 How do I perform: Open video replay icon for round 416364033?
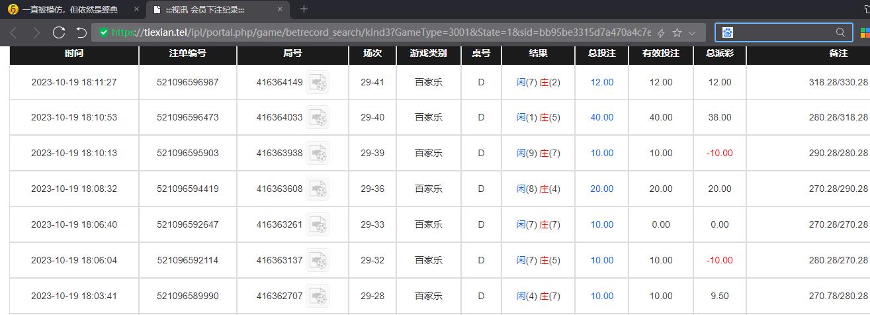(318, 118)
